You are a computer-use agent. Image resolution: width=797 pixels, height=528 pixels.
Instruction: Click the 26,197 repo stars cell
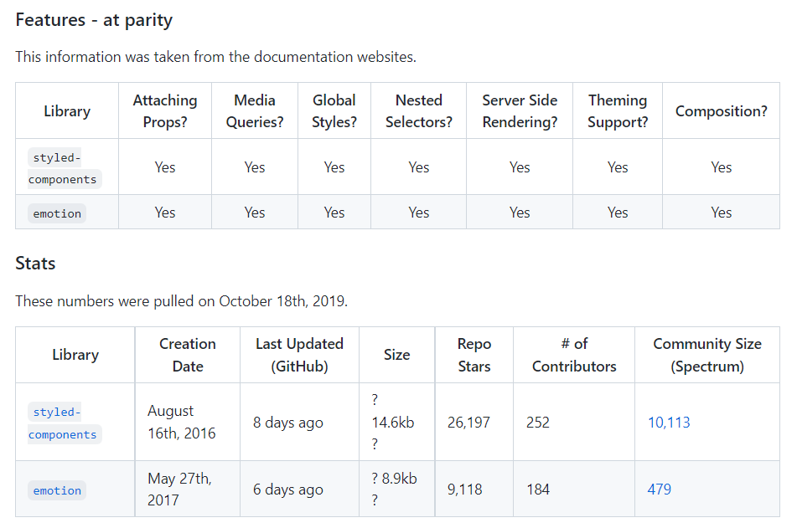tap(469, 423)
